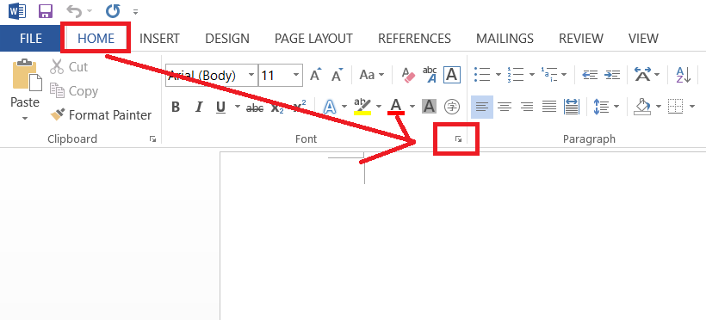706x320 pixels.
Task: Toggle strikethrough formatting
Action: (255, 108)
